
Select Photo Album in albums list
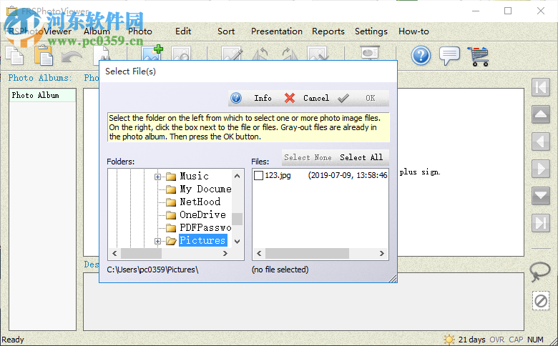(x=42, y=95)
